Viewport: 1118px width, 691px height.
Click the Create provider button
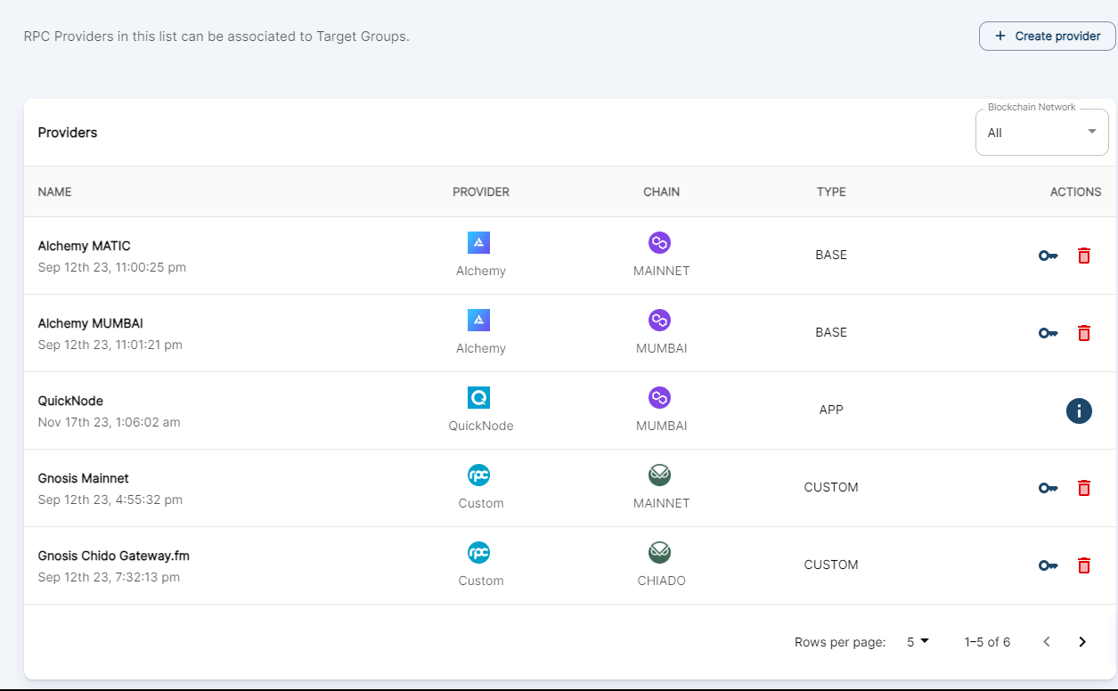point(1048,37)
